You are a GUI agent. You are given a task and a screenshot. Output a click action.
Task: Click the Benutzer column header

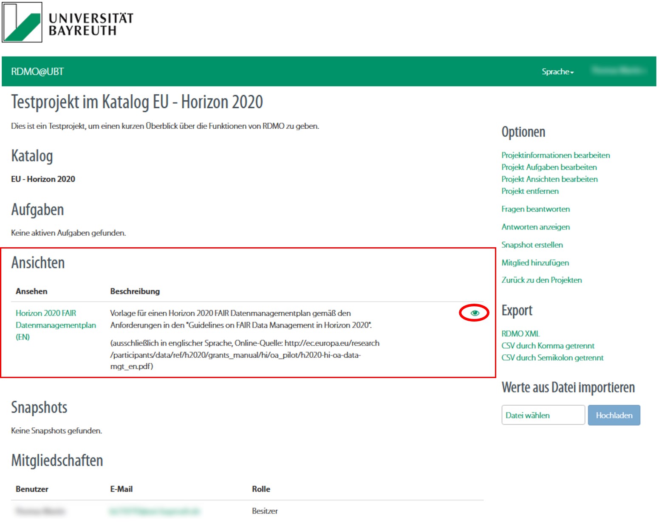click(x=32, y=489)
